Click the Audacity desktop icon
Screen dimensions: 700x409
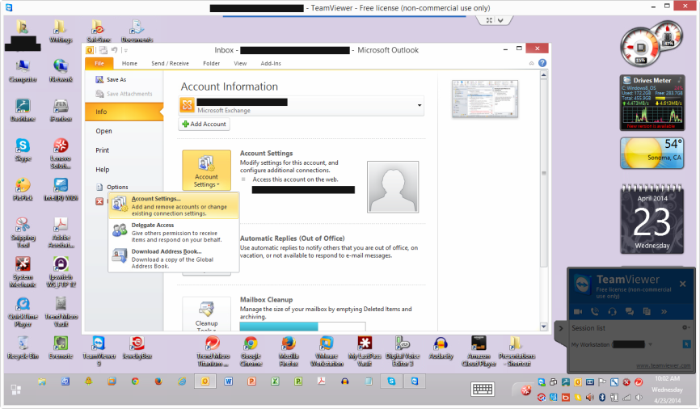[x=441, y=344]
